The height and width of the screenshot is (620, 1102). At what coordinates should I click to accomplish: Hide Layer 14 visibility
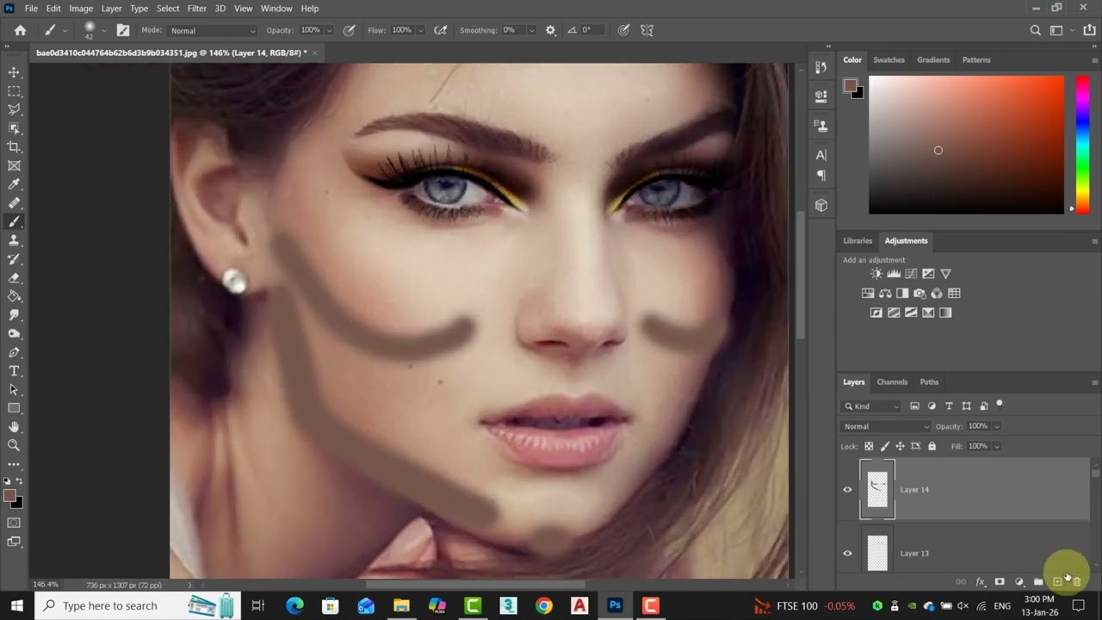point(847,490)
